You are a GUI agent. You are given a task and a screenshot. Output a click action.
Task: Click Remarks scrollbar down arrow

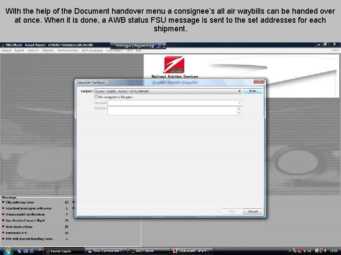pyautogui.click(x=239, y=113)
